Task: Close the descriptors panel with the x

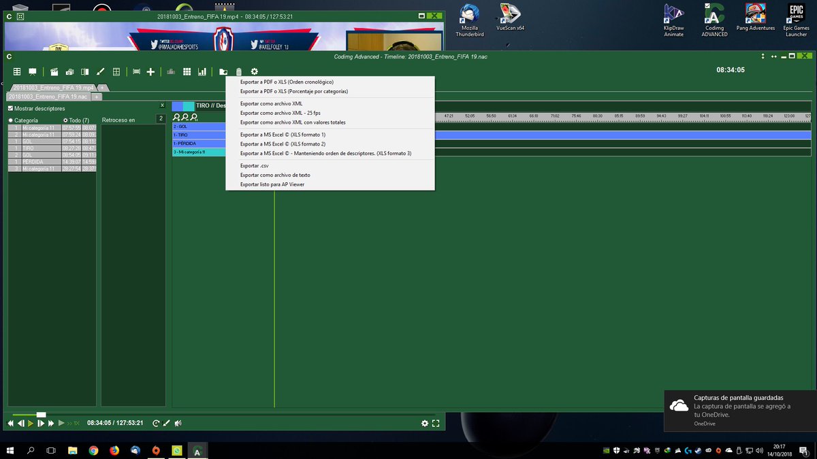Action: click(162, 105)
